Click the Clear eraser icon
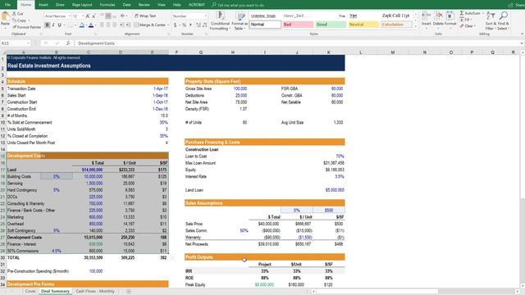 point(462,25)
